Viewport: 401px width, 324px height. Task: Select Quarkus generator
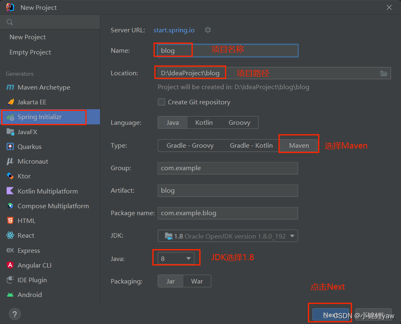[50, 147]
